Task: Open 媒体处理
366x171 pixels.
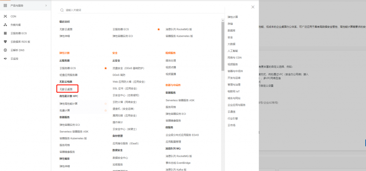Action: click(x=170, y=61)
